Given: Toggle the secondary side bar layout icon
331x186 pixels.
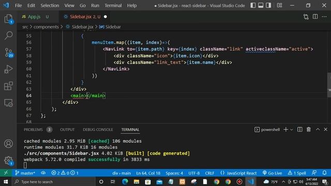Looking at the screenshot, I should click(268, 5).
